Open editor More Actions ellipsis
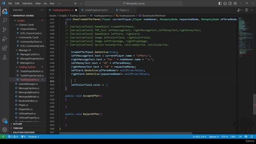256x144 pixels. pos(252,10)
